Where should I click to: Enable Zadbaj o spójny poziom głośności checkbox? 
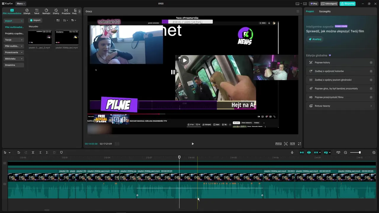tap(371, 80)
